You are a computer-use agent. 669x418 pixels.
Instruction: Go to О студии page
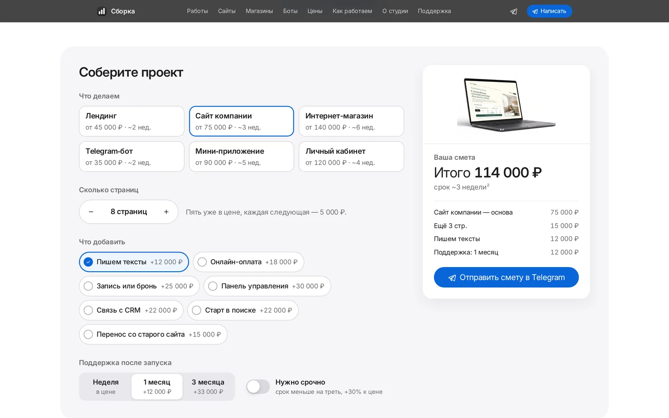click(395, 11)
